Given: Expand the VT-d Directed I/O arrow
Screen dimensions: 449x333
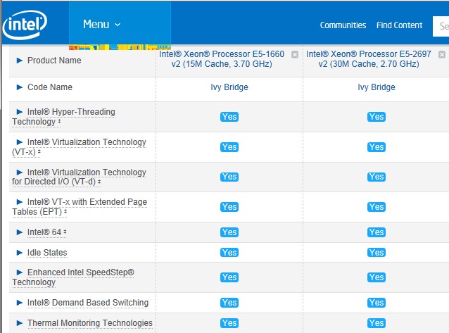Looking at the screenshot, I should click(20, 172).
